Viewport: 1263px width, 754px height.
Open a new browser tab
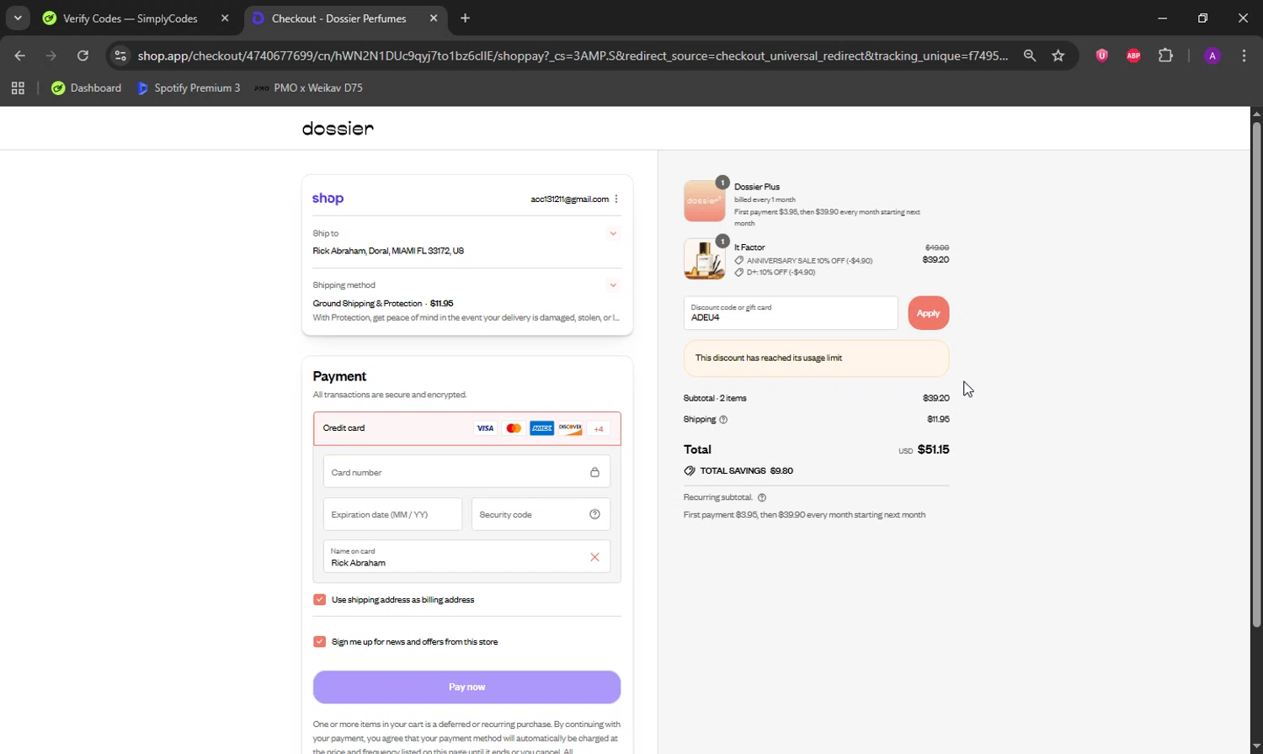tap(466, 19)
